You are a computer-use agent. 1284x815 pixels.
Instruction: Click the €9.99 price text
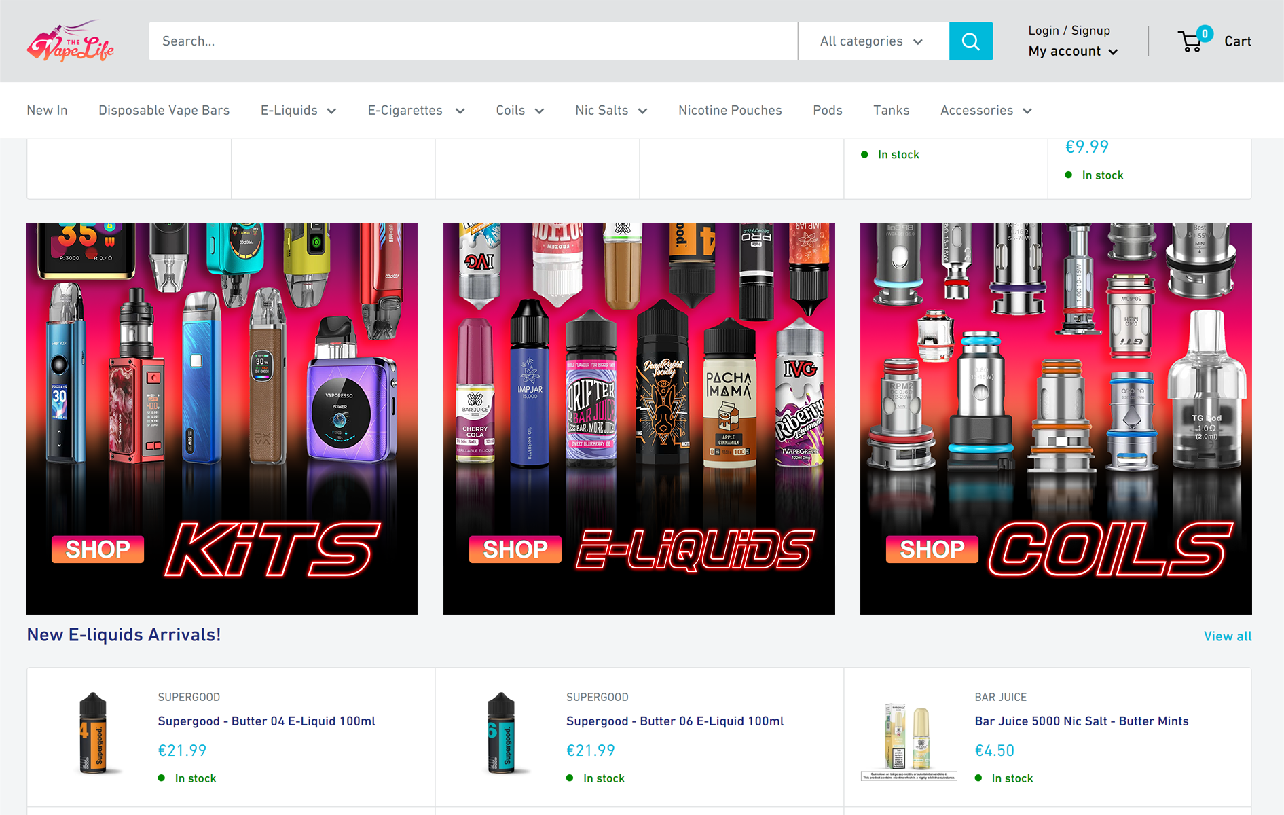coord(1086,147)
